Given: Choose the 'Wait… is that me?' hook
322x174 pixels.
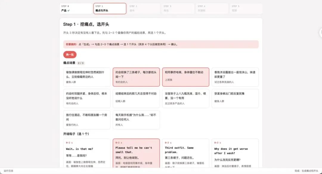Looking at the screenshot, I should 87,153.
